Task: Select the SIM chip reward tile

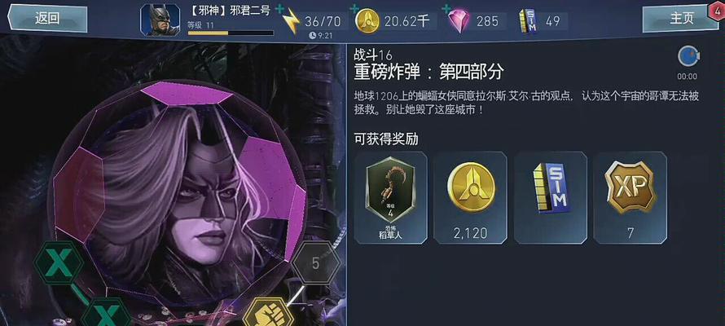Action: pos(550,198)
